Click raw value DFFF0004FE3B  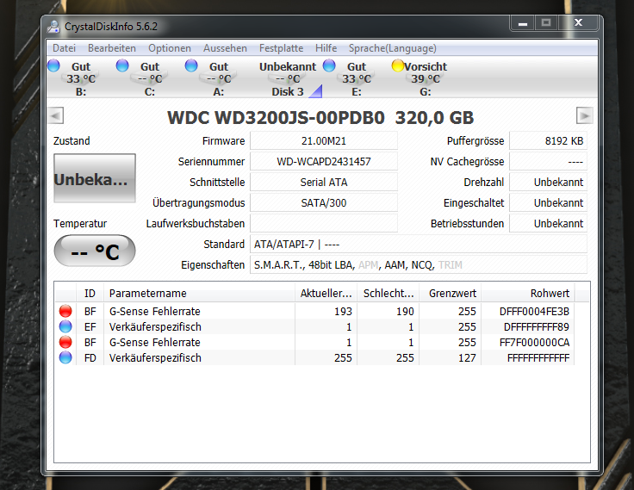click(x=534, y=311)
